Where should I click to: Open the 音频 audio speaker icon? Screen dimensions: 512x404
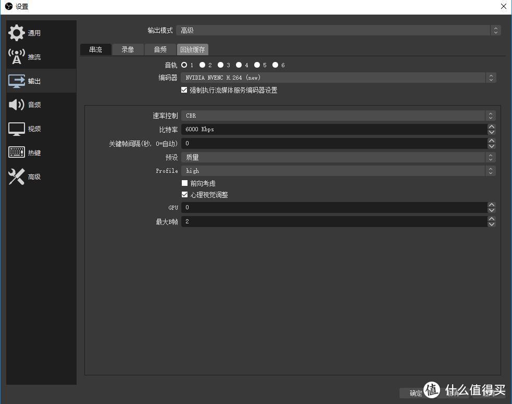pos(16,105)
